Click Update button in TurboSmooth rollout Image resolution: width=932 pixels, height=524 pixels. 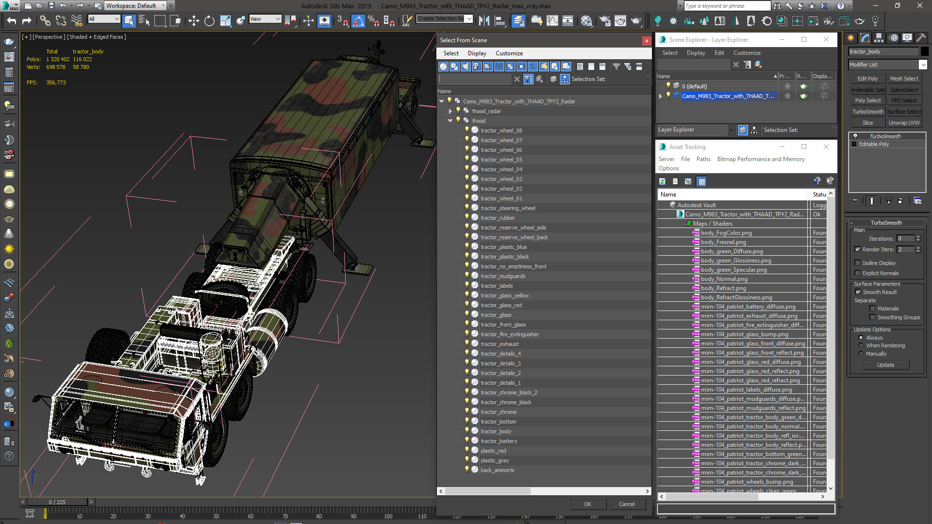(x=885, y=365)
